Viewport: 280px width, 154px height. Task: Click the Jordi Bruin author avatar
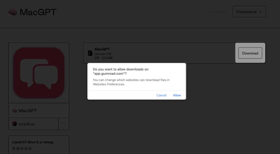pyautogui.click(x=14, y=124)
